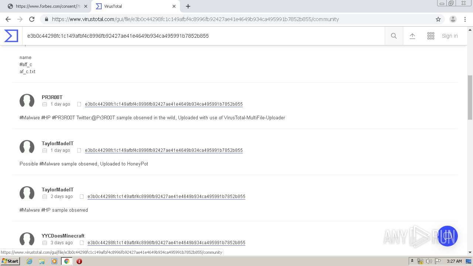Viewport: 473px width, 266px height.
Task: Close the VirusTotal tab
Action: point(174,6)
